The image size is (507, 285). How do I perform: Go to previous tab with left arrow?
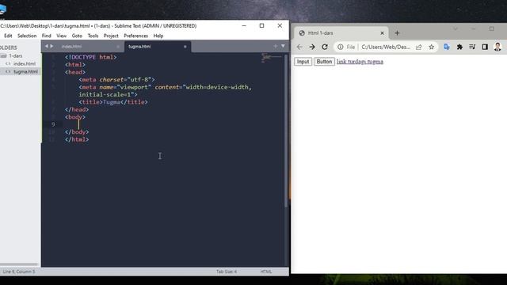pyautogui.click(x=46, y=46)
